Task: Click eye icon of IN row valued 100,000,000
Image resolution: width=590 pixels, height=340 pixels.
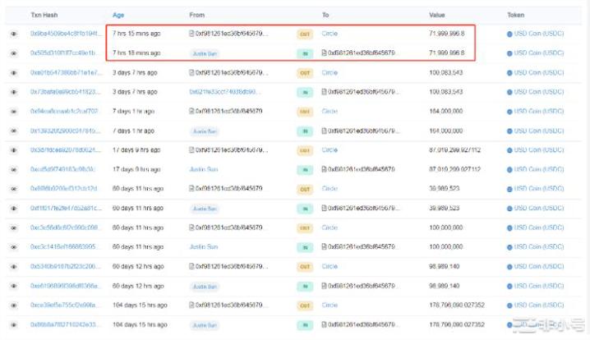Action: (14, 247)
